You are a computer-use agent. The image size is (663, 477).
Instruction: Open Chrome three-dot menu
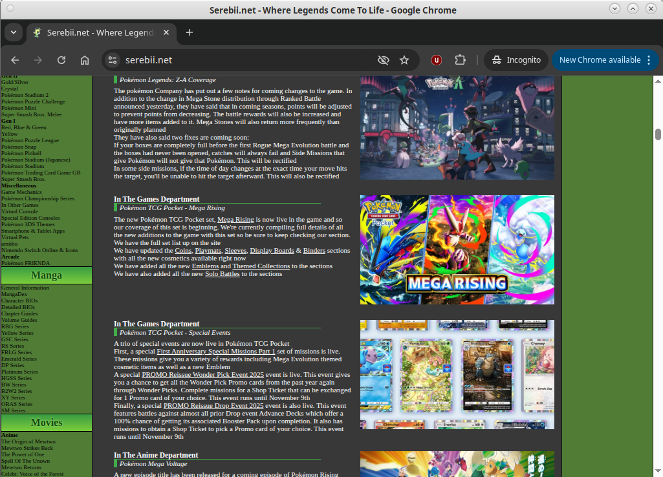pyautogui.click(x=649, y=60)
